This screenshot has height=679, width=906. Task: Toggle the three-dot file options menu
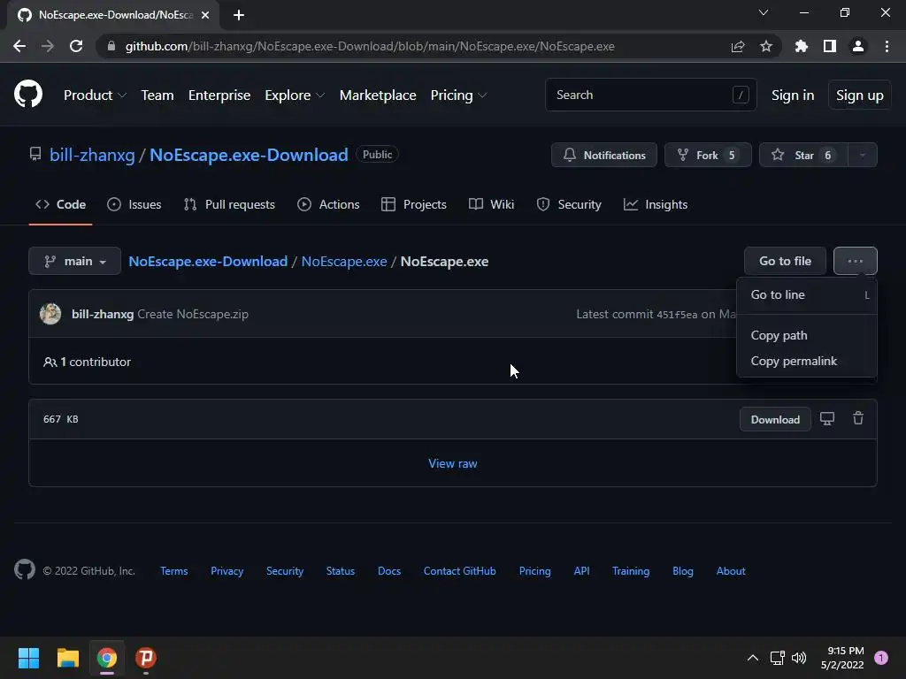[856, 261]
